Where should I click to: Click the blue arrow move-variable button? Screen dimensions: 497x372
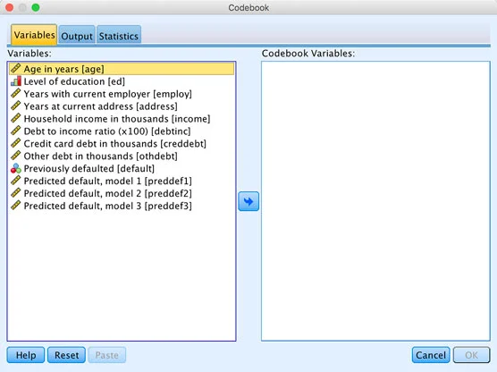tap(248, 201)
